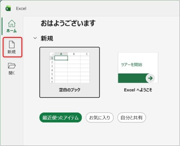The height and width of the screenshot is (146, 180).
Task: Open the 開く (Open) folder item
Action: point(12,69)
